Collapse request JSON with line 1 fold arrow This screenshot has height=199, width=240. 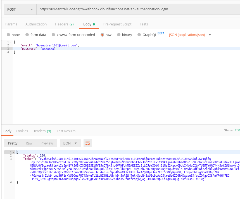tap(11, 42)
